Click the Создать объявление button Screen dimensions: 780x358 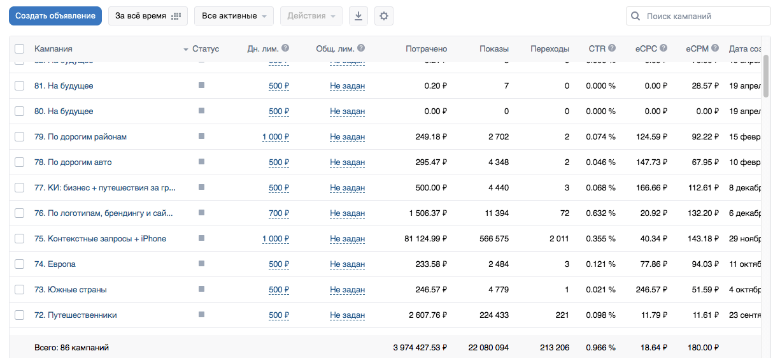coord(55,16)
